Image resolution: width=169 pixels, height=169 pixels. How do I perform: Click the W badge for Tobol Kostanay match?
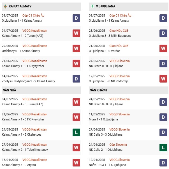point(76,147)
